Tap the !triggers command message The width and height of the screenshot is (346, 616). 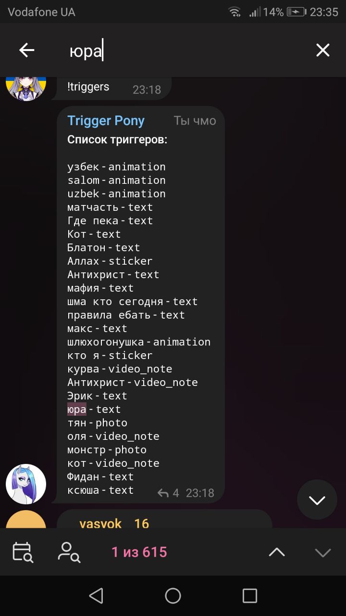click(88, 87)
